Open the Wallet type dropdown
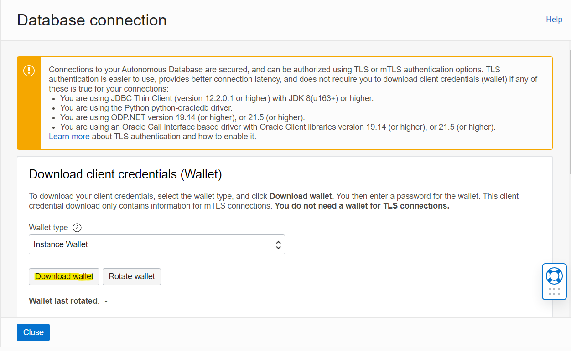This screenshot has width=571, height=351. 156,244
